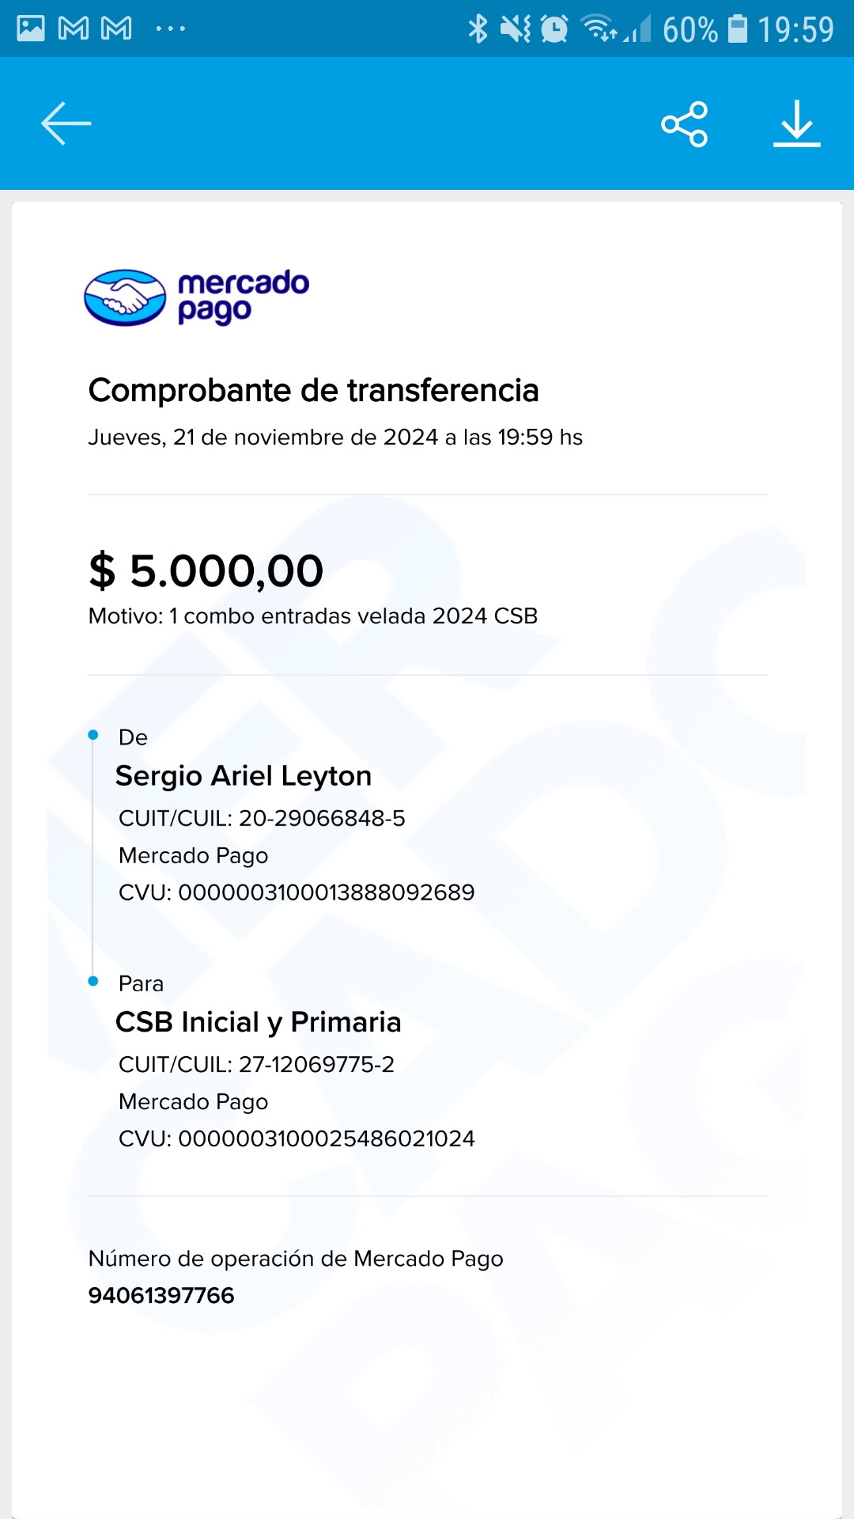The width and height of the screenshot is (854, 1519).
Task: Tap the Comprobante de transferencia heading
Action: (x=313, y=390)
